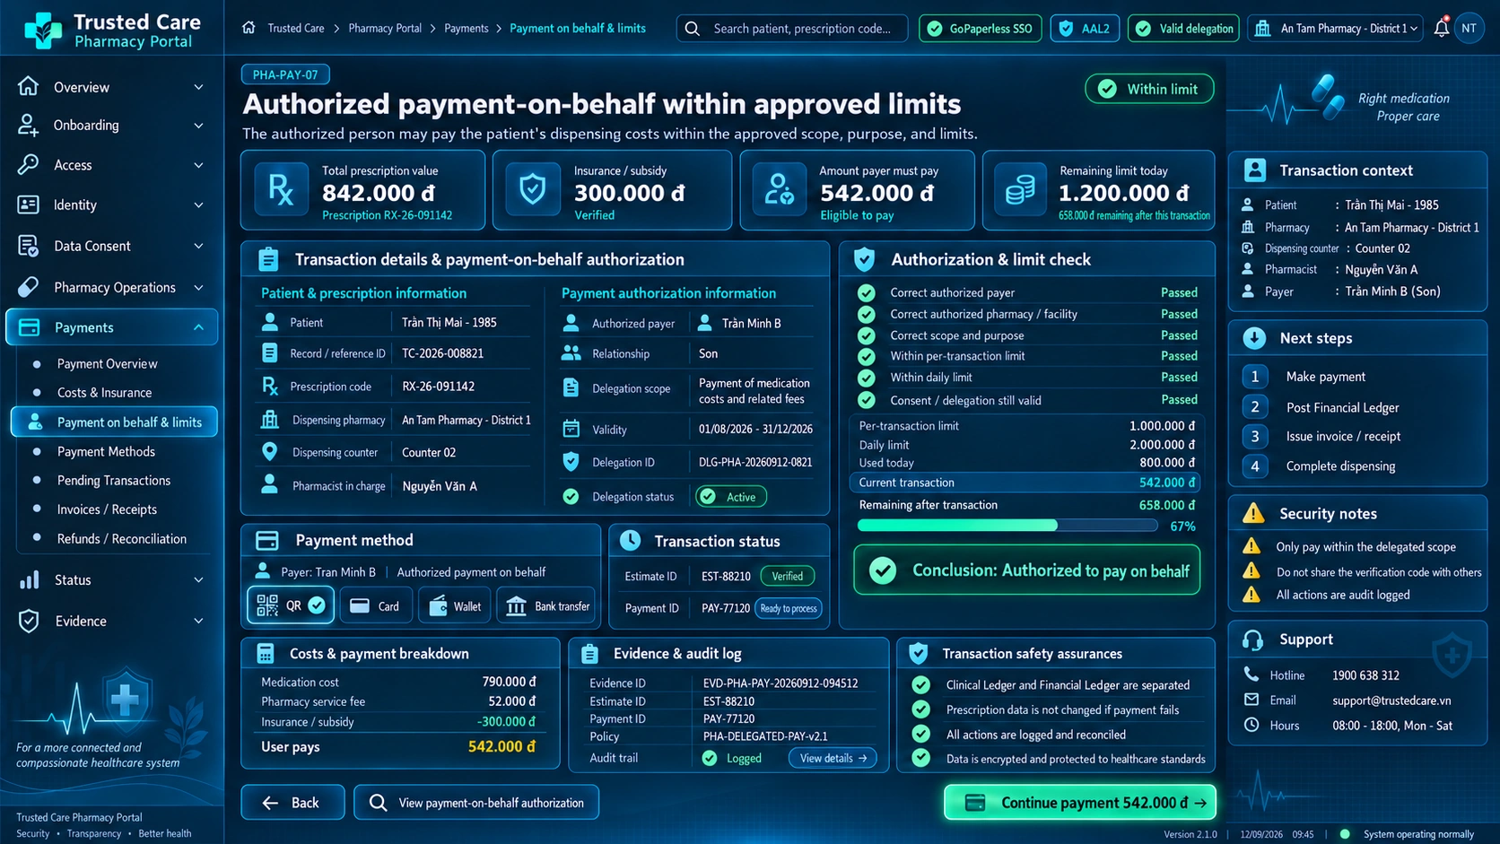Collapse the Payments sidebar section
1500x844 pixels.
point(112,327)
